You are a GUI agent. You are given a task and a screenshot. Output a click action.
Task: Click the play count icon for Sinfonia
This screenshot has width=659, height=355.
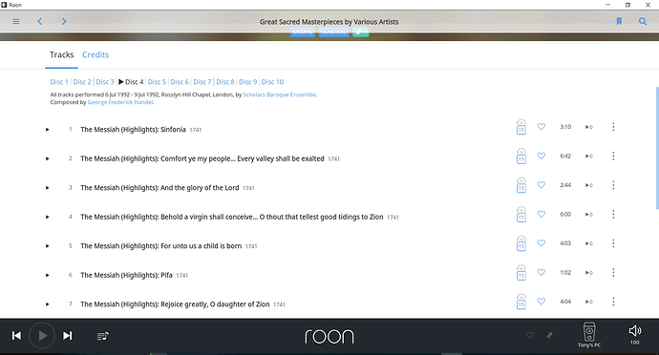coord(589,127)
